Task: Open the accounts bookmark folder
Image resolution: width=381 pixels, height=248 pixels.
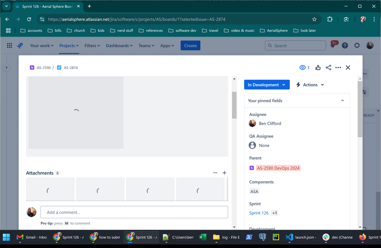Action: [x=31, y=31]
